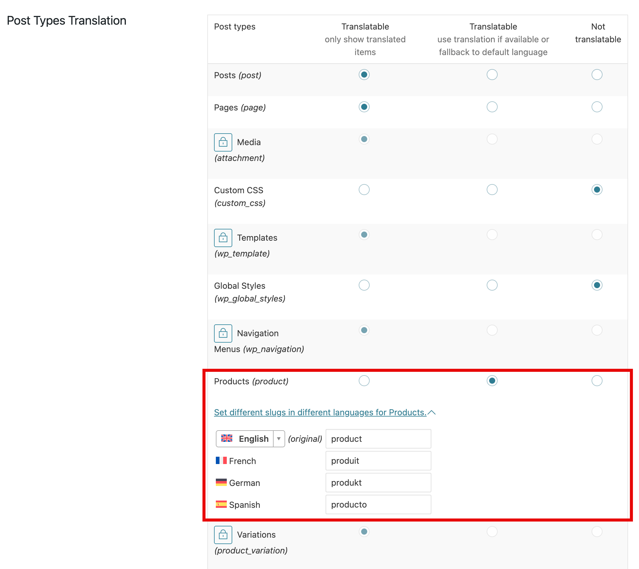
Task: Click the original English slug field 'product'
Action: tap(378, 438)
